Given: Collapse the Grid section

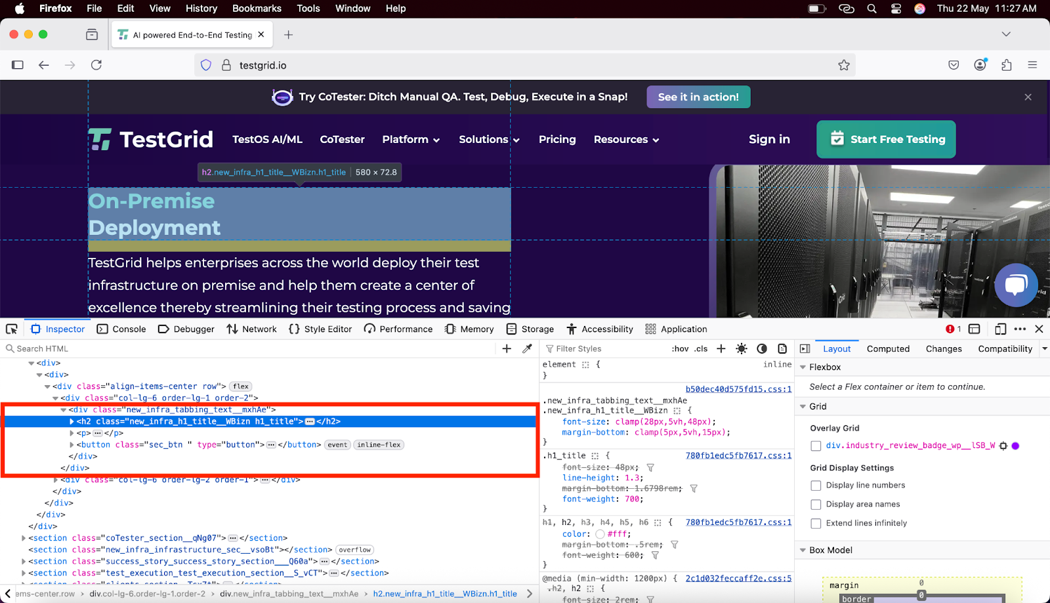Looking at the screenshot, I should point(803,407).
